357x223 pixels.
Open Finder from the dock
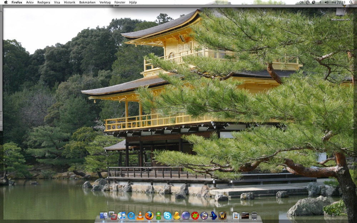pyautogui.click(x=104, y=215)
